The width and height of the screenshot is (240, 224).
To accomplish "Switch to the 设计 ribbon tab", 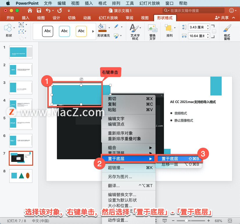I will pyautogui.click(x=56, y=18).
